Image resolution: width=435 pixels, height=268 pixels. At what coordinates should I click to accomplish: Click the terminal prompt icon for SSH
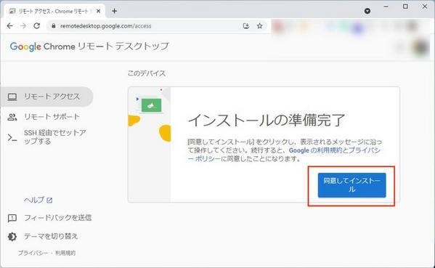coord(12,137)
